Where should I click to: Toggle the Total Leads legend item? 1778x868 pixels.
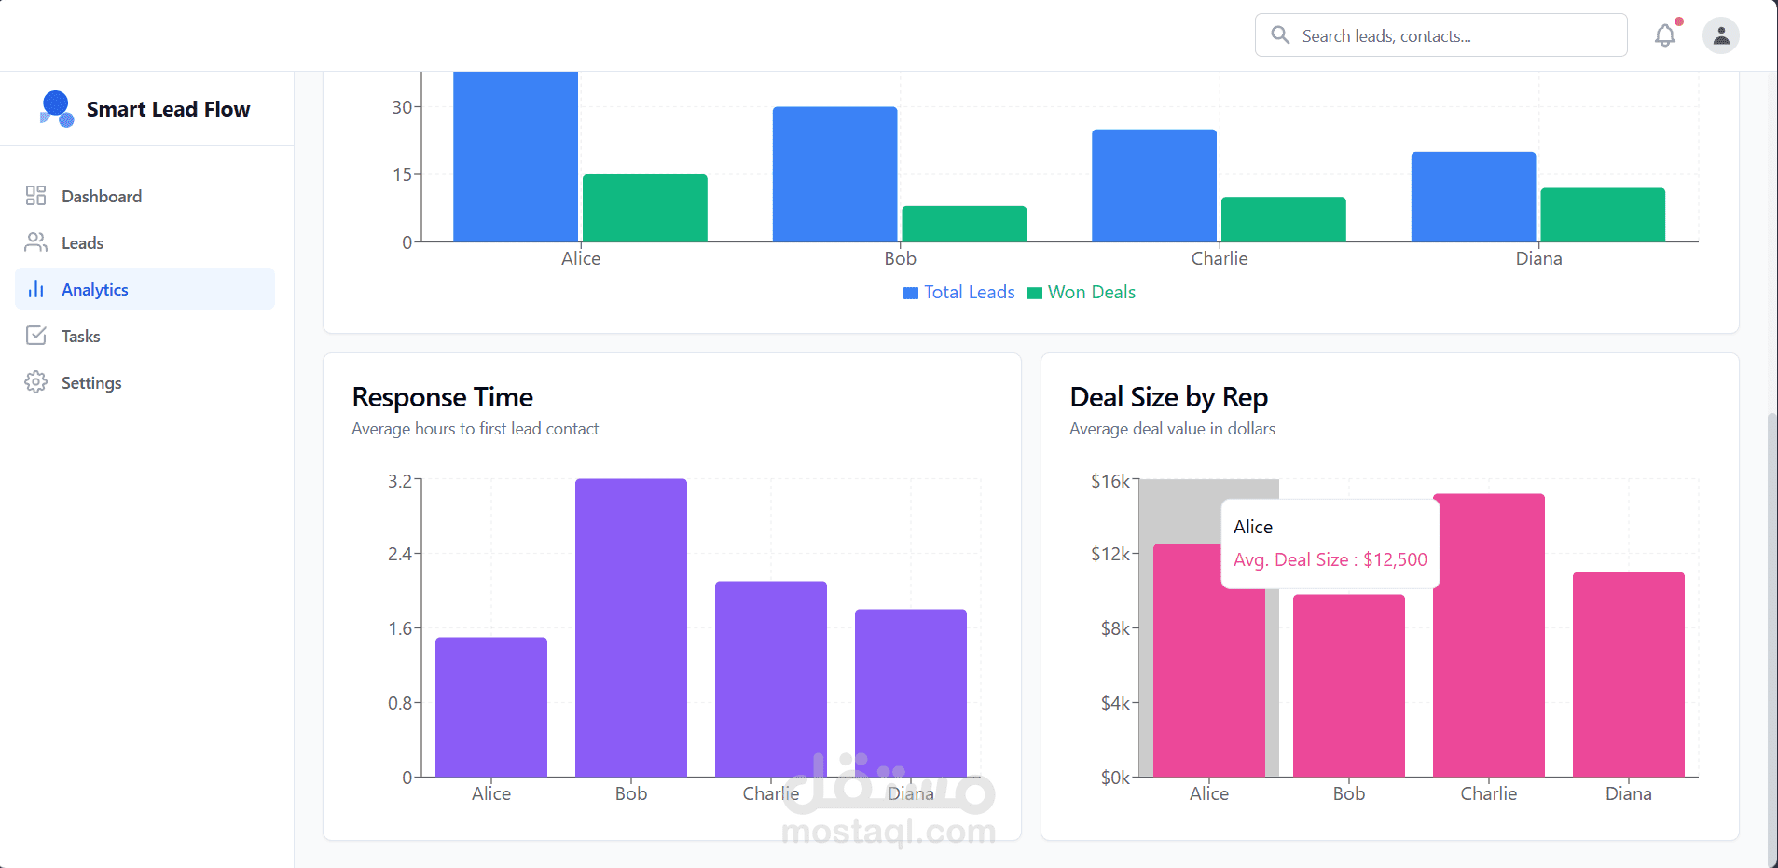958,293
